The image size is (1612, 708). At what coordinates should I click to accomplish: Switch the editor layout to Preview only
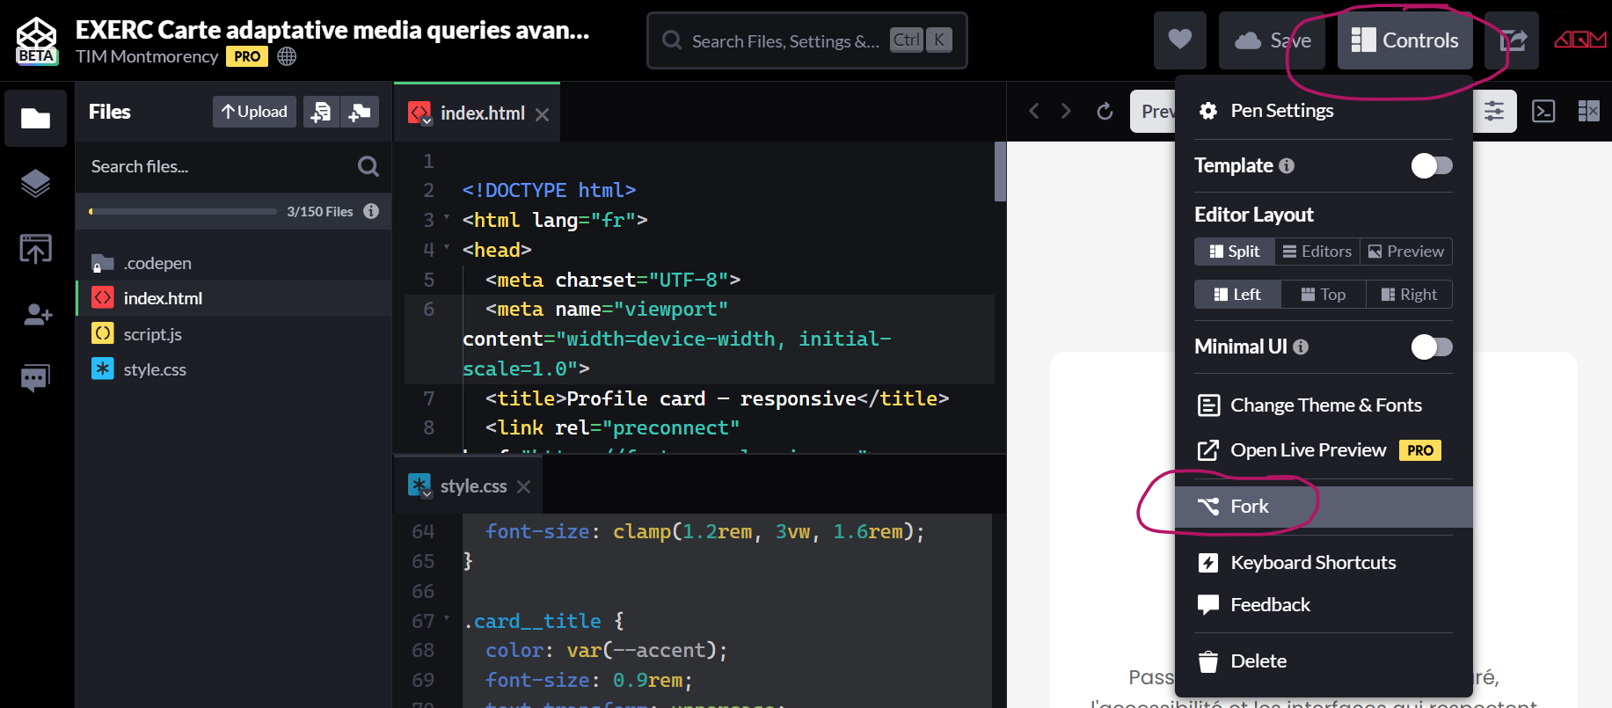click(x=1405, y=252)
